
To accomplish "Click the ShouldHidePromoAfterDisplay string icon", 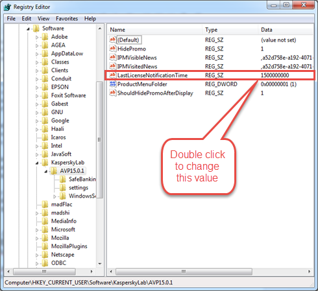I will tap(112, 93).
